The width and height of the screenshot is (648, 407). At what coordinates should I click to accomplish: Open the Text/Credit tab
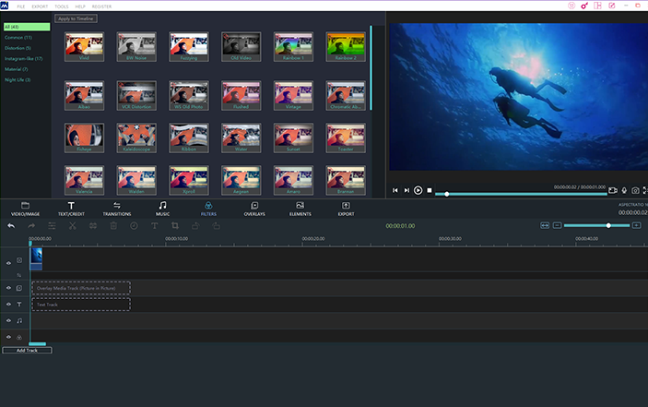[x=71, y=209]
